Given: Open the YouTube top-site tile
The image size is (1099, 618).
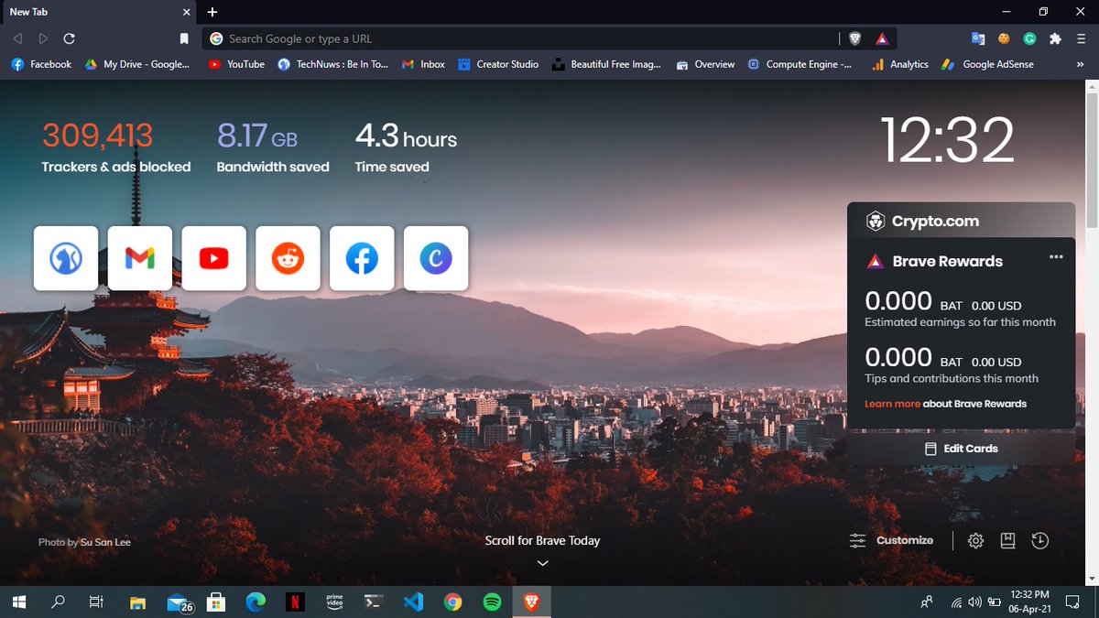Looking at the screenshot, I should (213, 258).
